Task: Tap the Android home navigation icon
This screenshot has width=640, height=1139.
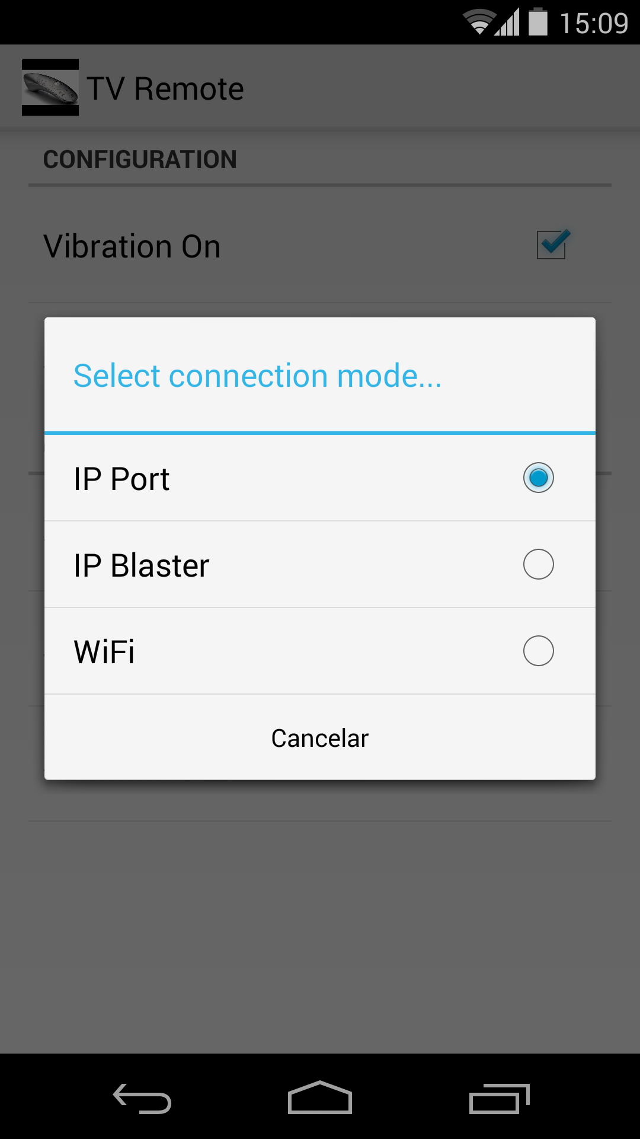Action: point(320,1097)
